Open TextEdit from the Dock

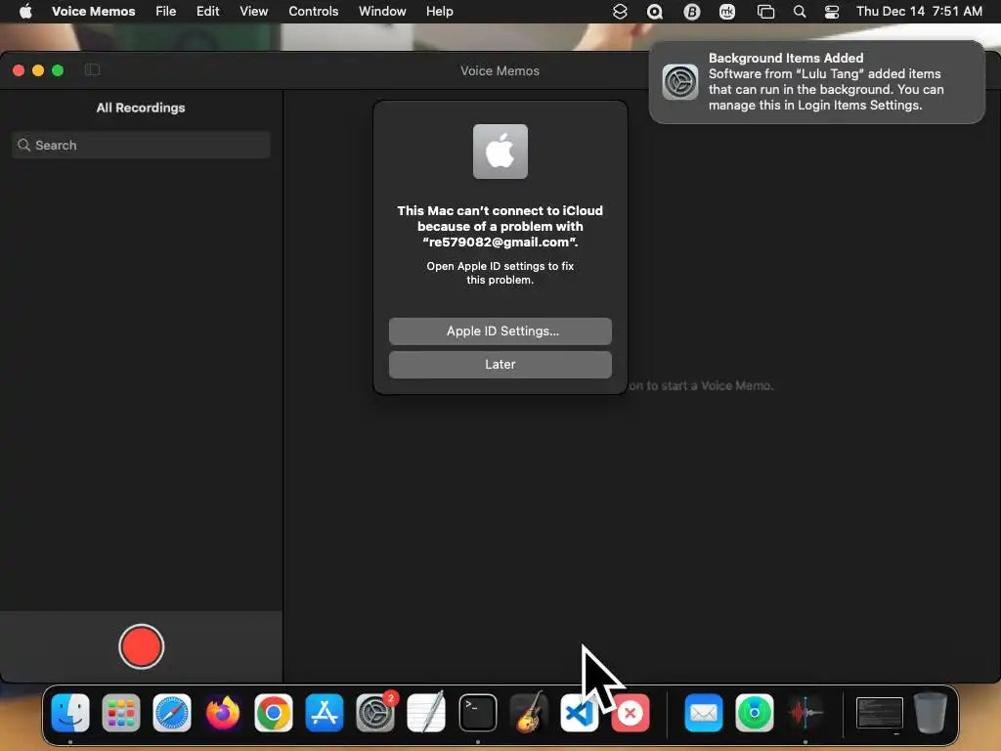click(426, 712)
